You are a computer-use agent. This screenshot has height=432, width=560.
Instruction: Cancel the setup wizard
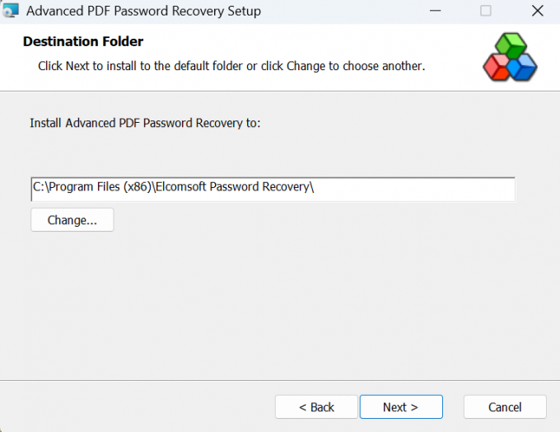pyautogui.click(x=505, y=407)
